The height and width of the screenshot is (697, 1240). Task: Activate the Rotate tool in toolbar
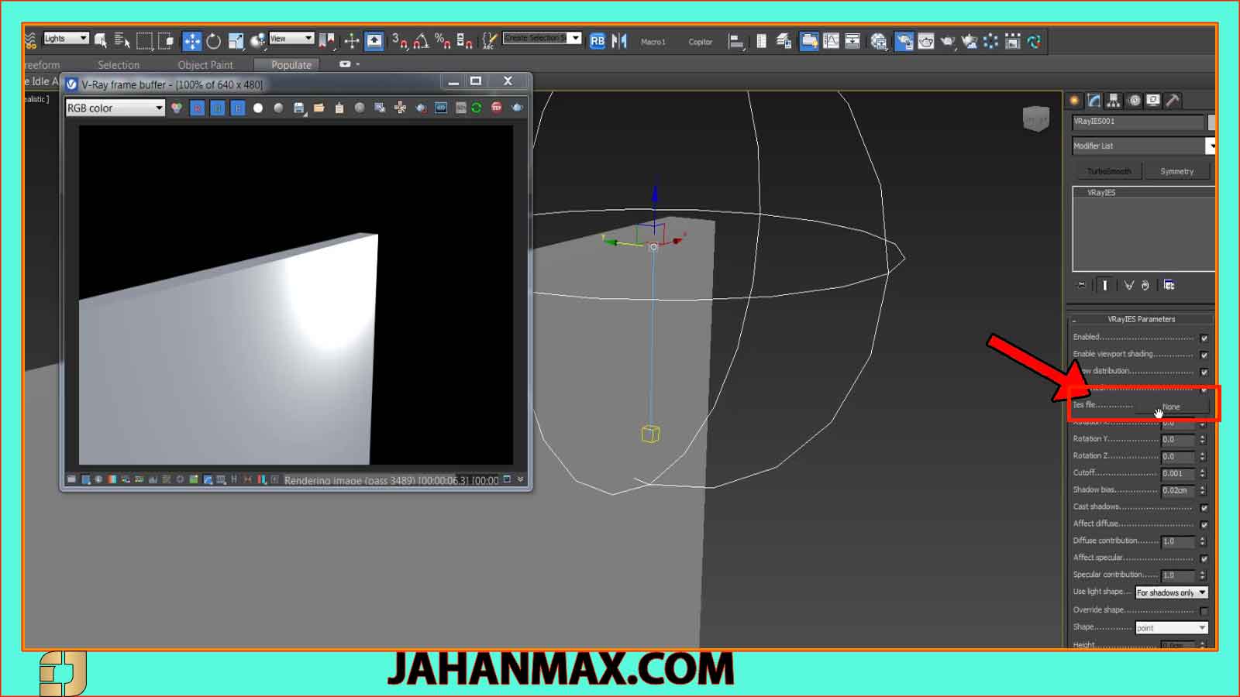point(213,42)
